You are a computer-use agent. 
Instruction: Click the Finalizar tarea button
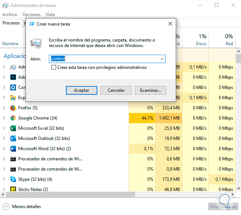pyautogui.click(x=223, y=207)
